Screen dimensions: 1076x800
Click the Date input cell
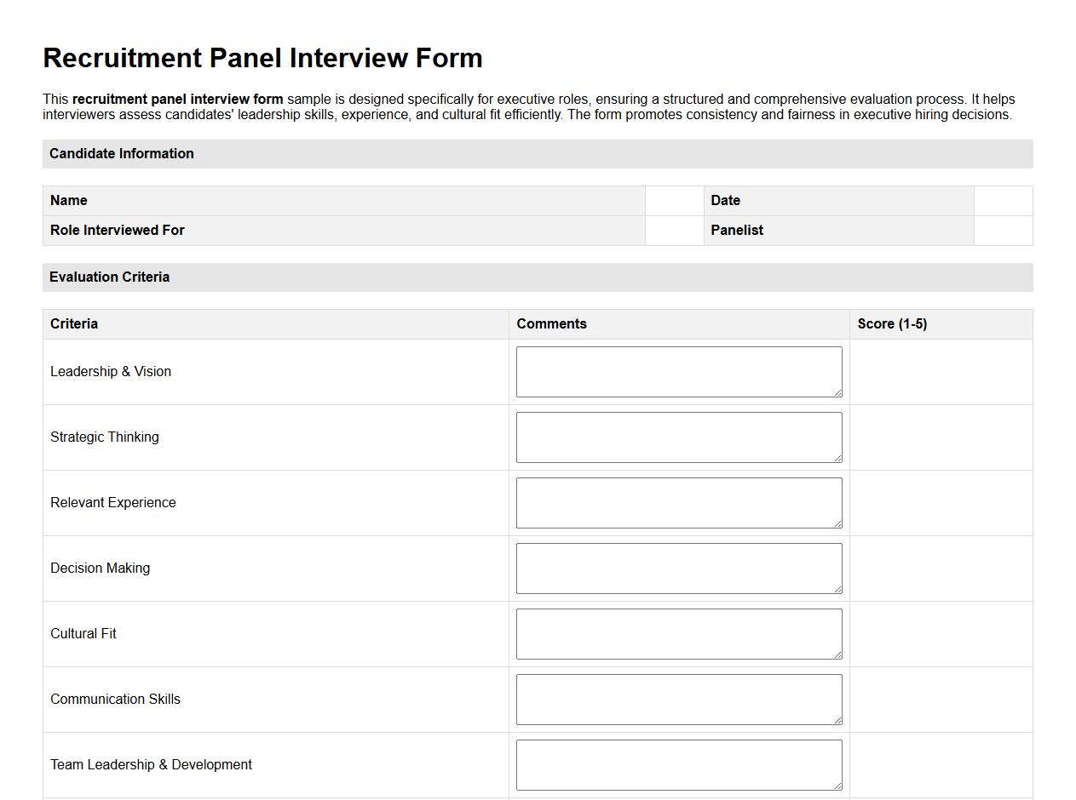click(1003, 200)
